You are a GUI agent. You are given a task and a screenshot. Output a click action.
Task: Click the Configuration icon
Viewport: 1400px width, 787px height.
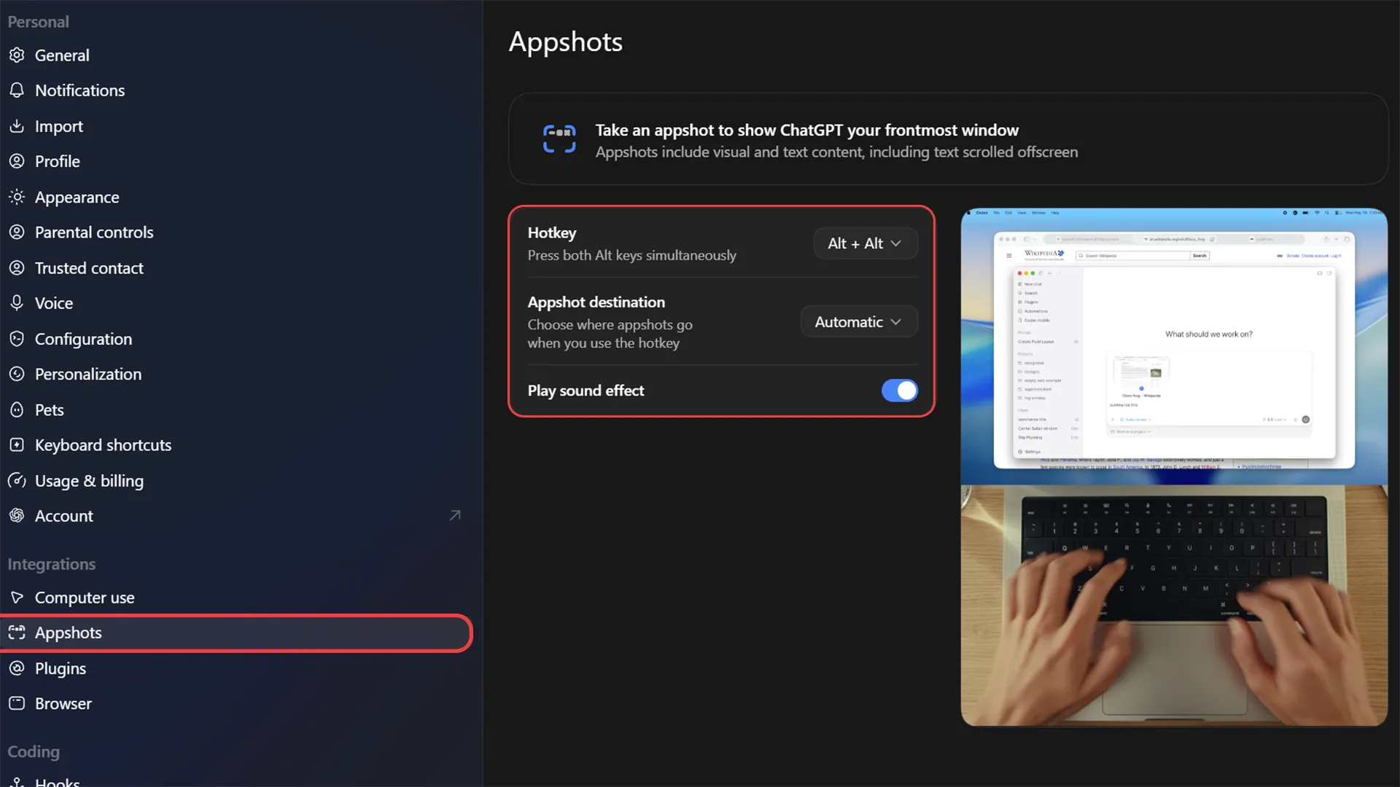point(17,339)
